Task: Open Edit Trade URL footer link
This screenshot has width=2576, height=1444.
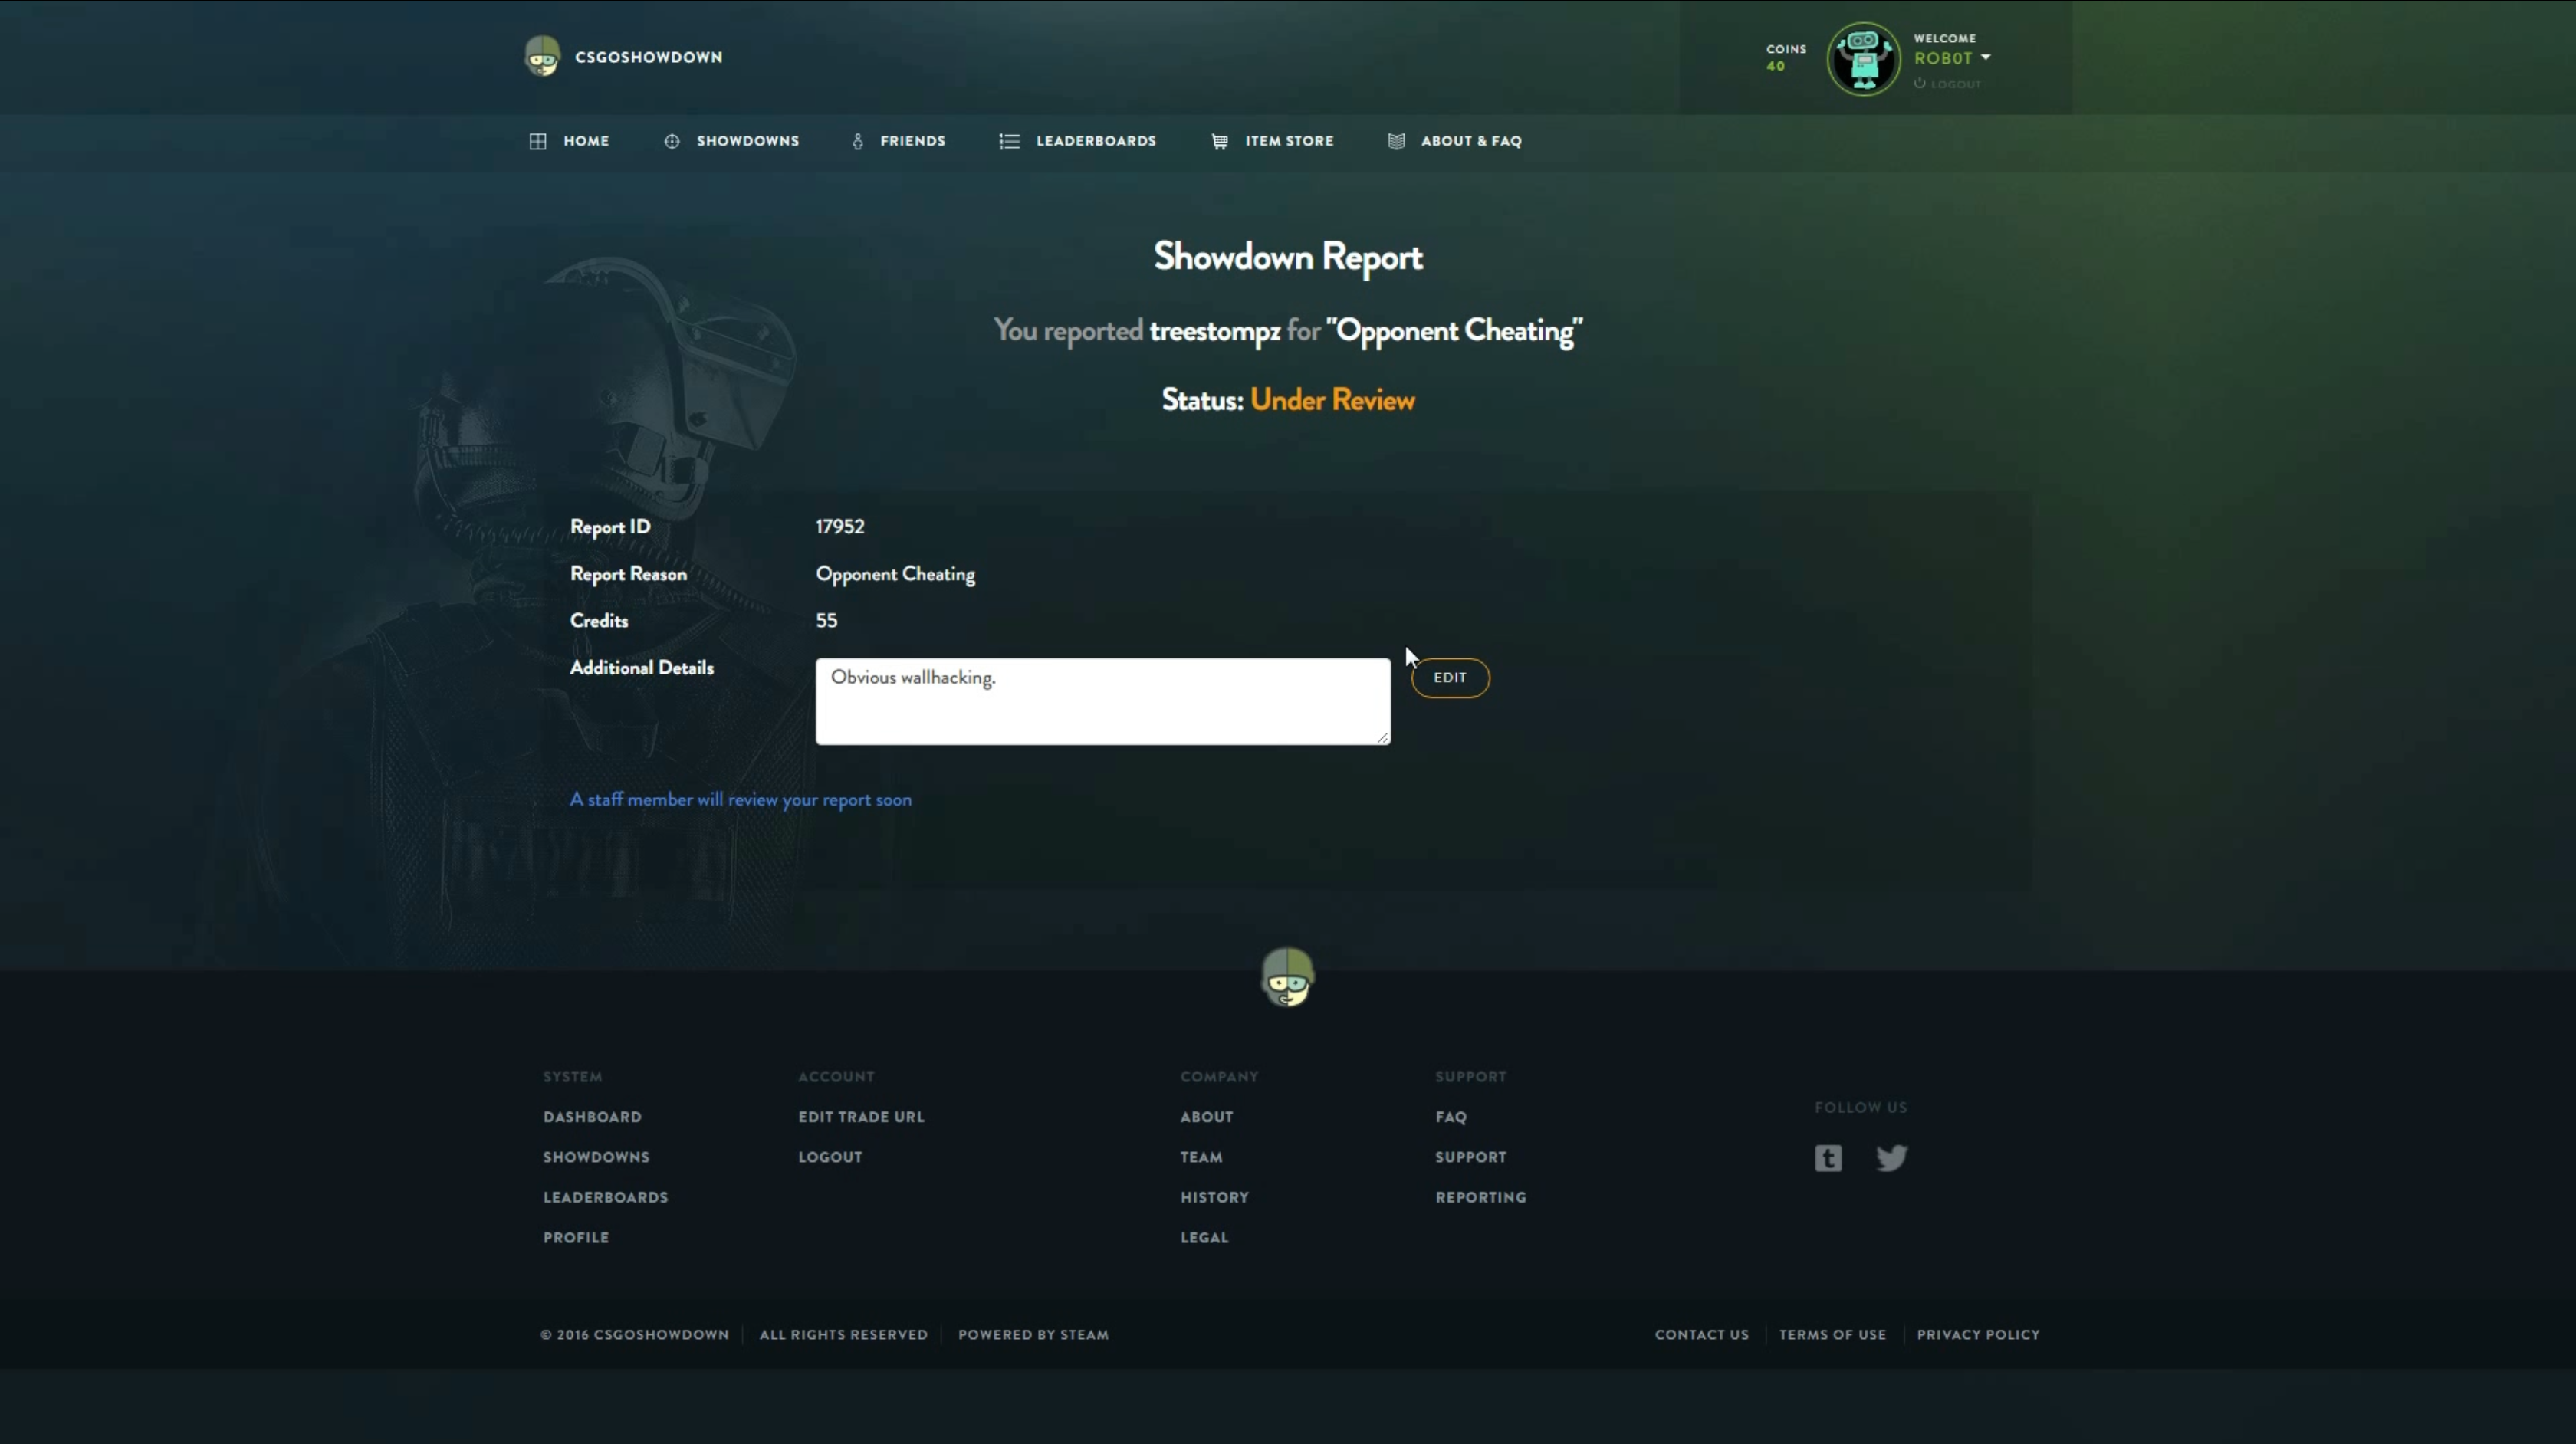Action: click(x=861, y=1117)
